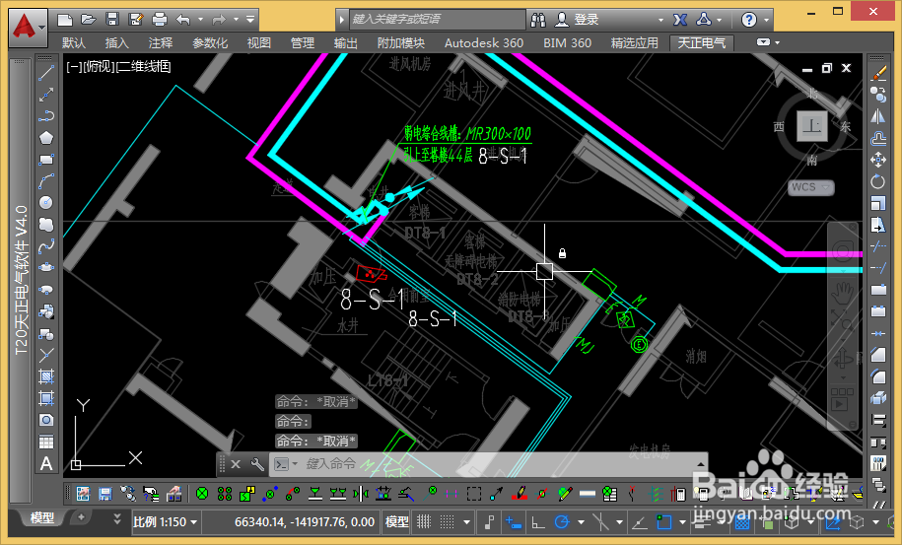Toggle ortho mode in status bar
Viewport: 902px width, 545px height.
(538, 522)
